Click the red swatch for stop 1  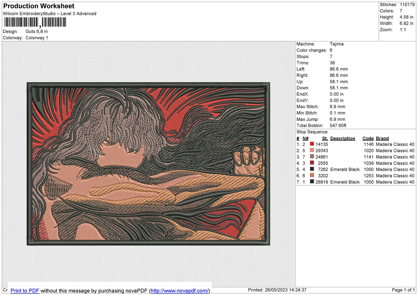tap(312, 144)
